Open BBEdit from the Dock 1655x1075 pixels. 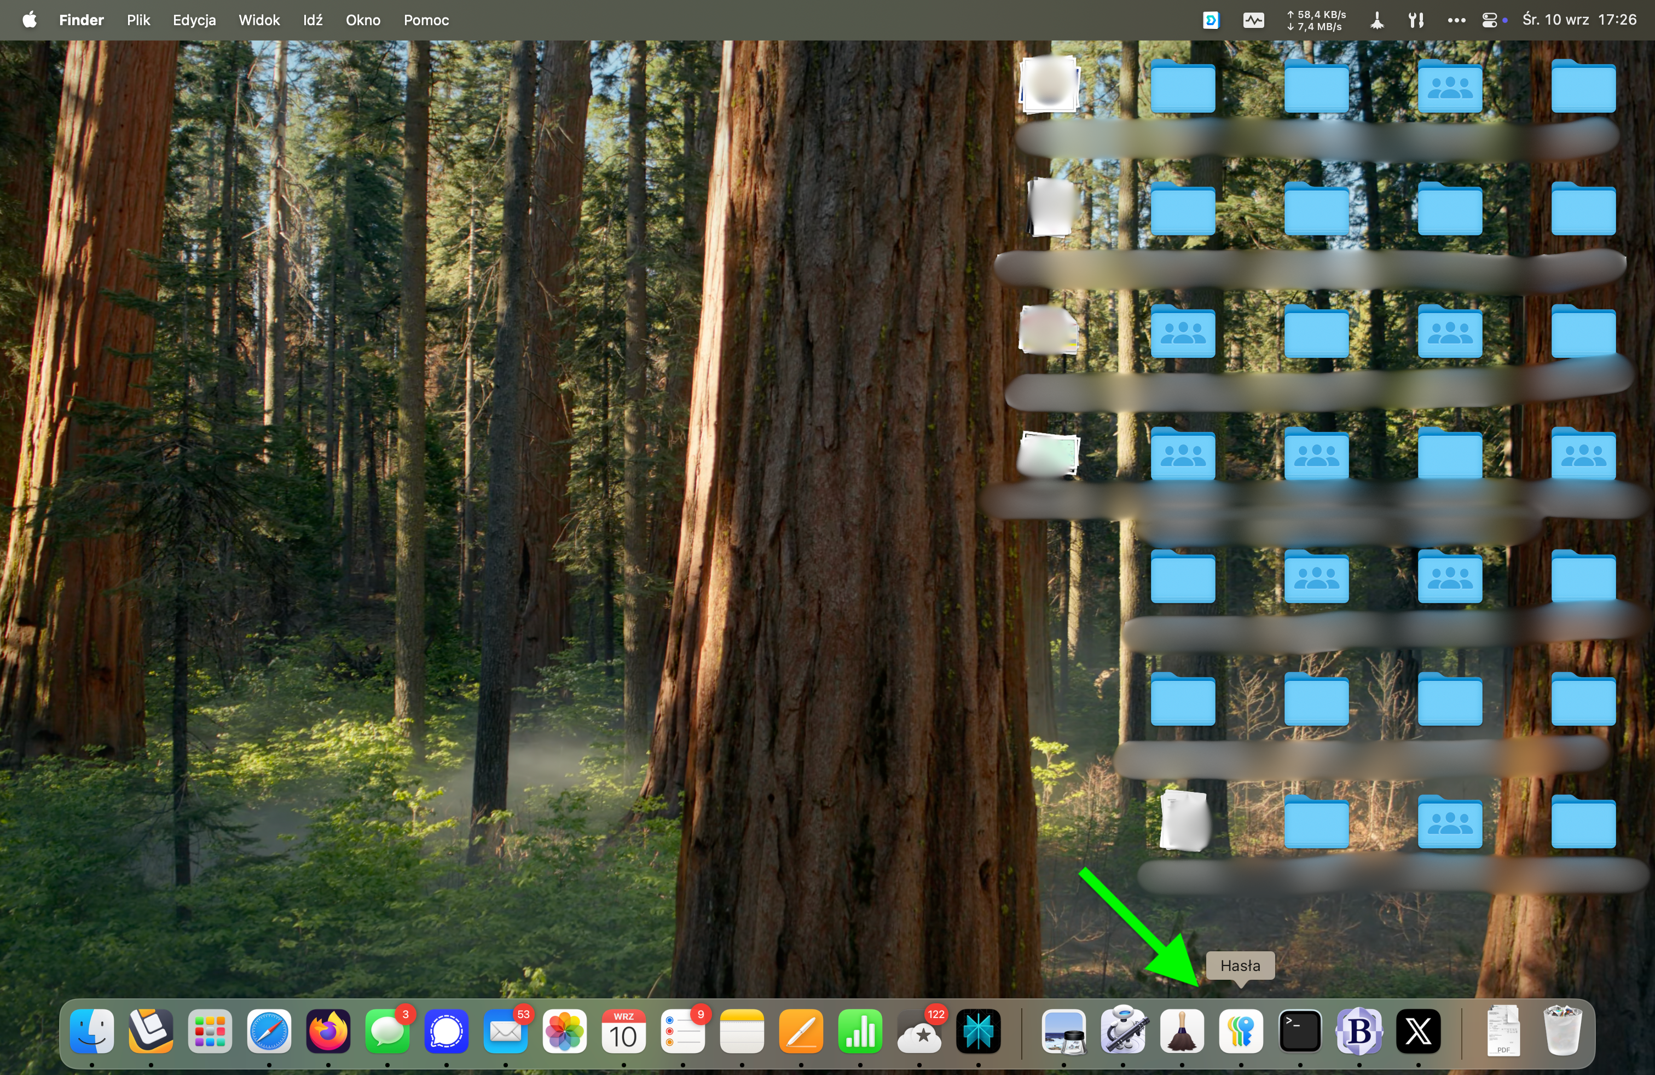coord(1359,1031)
